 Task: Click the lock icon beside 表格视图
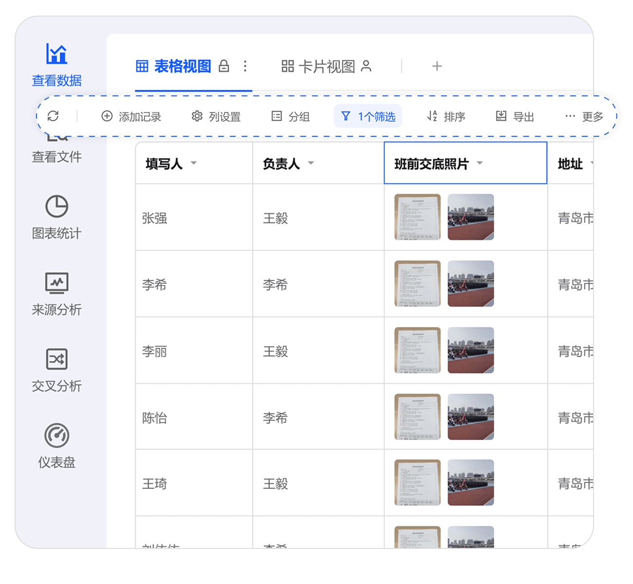224,66
